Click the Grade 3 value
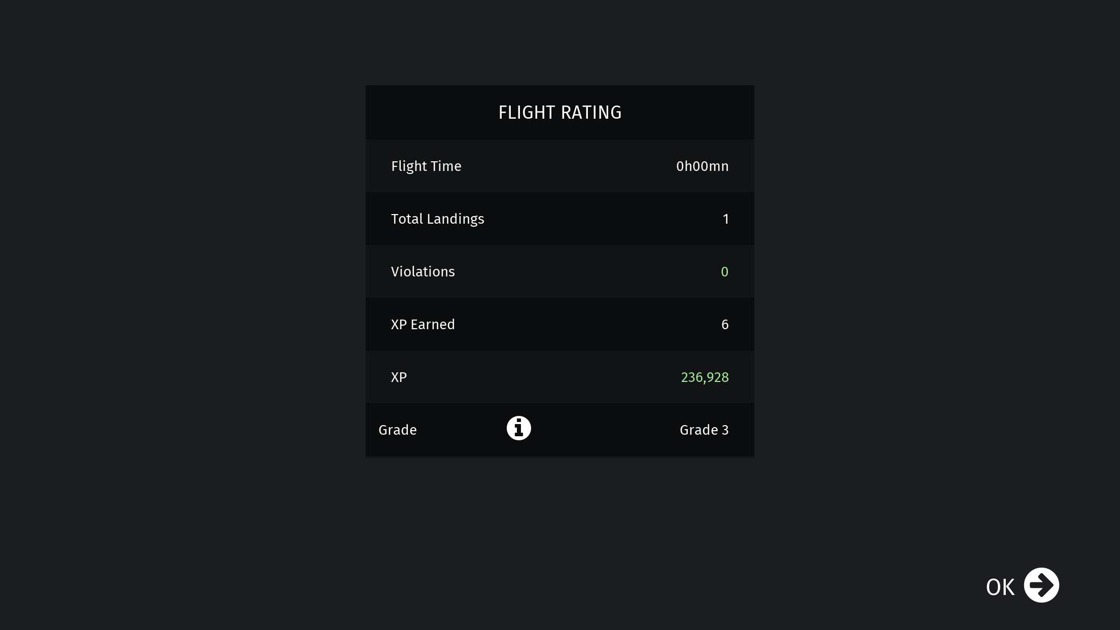Viewport: 1120px width, 630px height. pyautogui.click(x=704, y=430)
